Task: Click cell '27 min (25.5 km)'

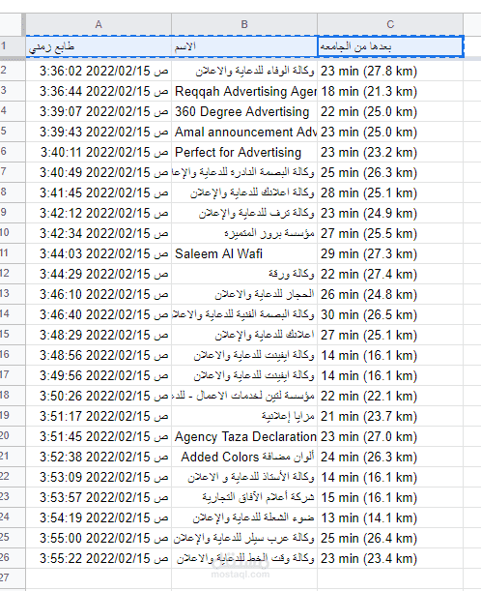Action: [390, 233]
